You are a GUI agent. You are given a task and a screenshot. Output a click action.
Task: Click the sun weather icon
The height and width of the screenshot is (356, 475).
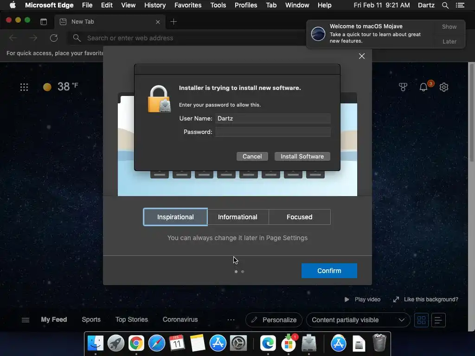[47, 87]
